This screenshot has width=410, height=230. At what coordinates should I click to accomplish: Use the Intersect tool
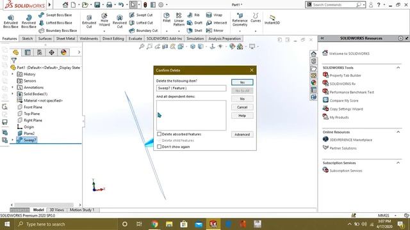click(217, 23)
